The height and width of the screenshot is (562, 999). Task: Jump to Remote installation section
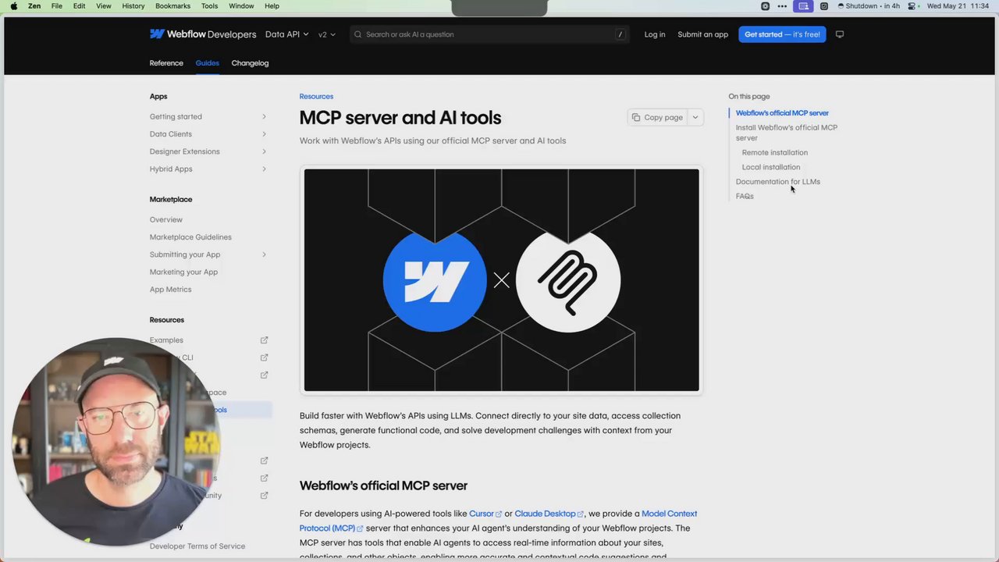(775, 153)
